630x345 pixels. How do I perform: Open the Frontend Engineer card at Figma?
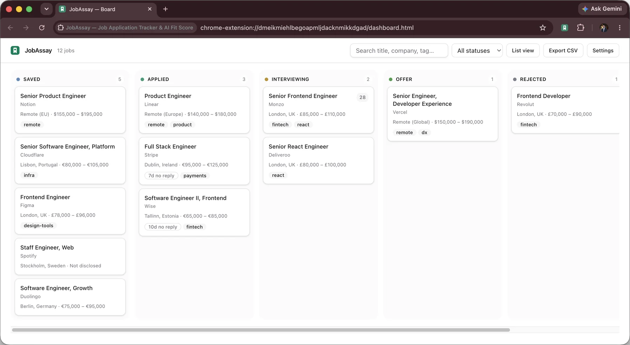(70, 211)
